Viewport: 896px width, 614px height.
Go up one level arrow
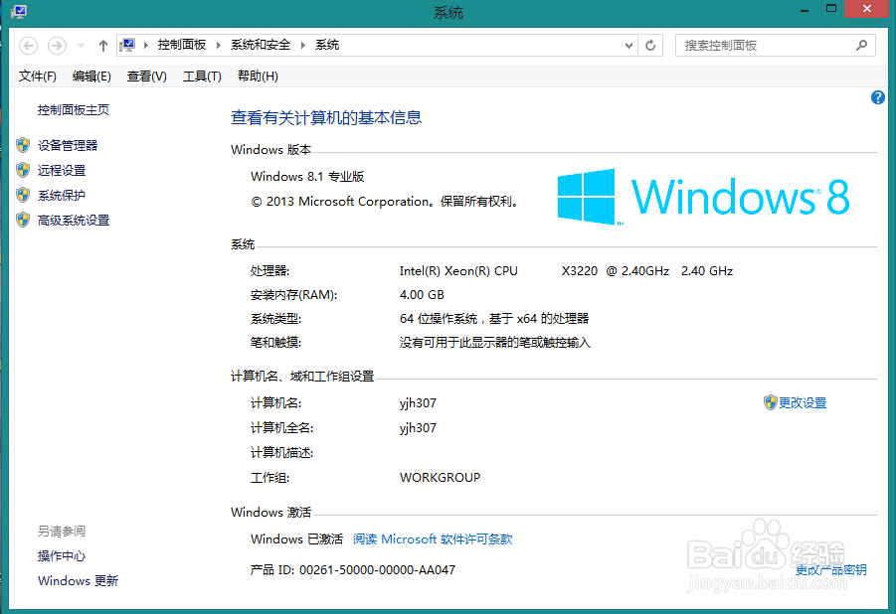(x=102, y=46)
